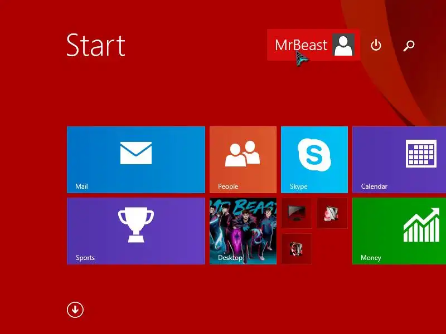Screen dimensions: 446x334
Task: Open the Sports trophy tile
Action: pos(136,231)
